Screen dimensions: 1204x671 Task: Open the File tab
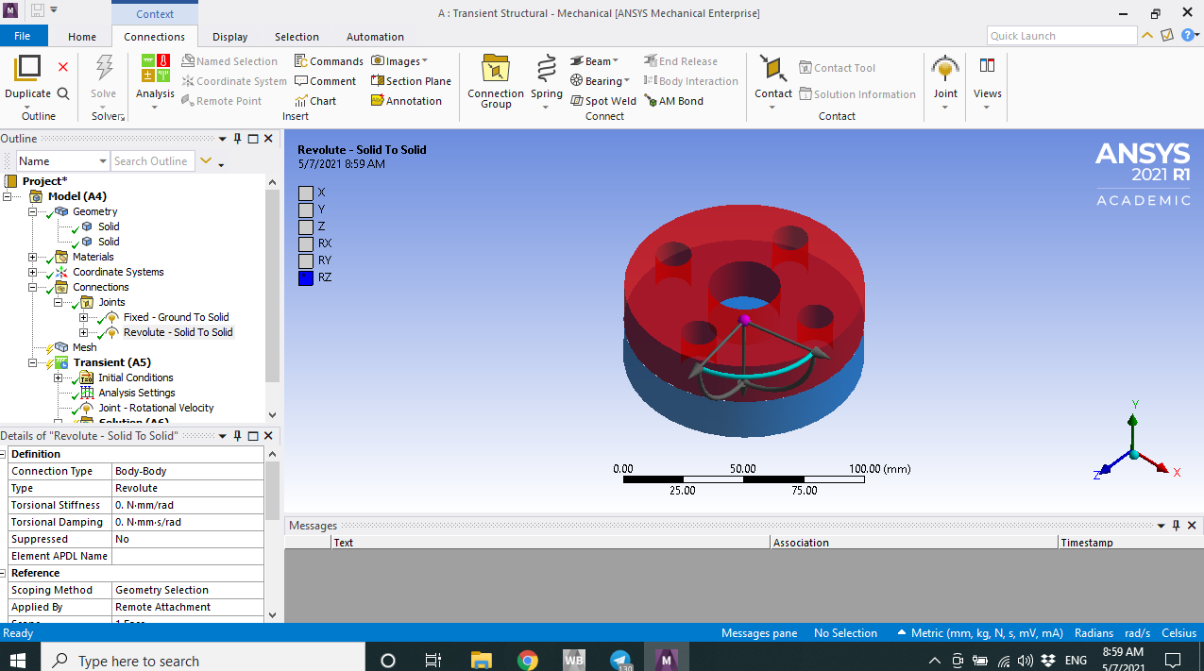(23, 36)
